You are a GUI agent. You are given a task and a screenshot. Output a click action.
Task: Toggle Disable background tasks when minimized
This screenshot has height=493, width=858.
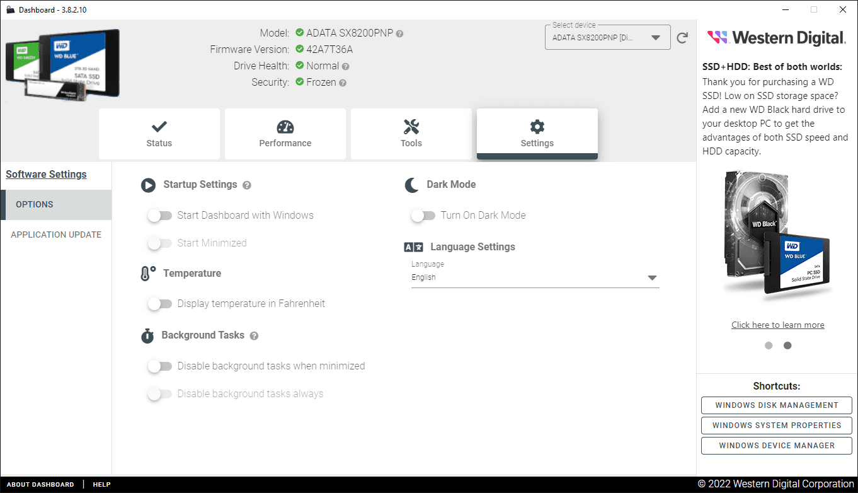pyautogui.click(x=159, y=366)
